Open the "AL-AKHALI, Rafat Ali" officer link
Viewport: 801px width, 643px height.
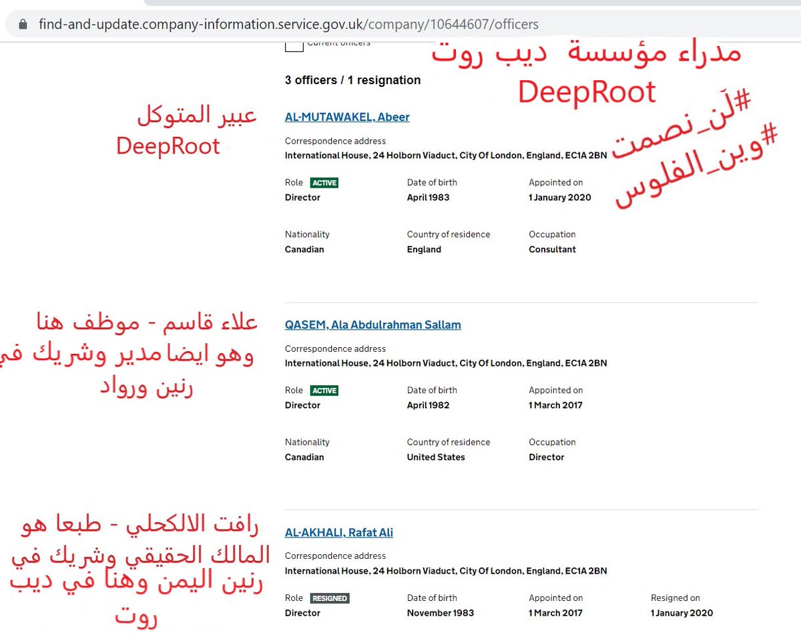point(338,533)
